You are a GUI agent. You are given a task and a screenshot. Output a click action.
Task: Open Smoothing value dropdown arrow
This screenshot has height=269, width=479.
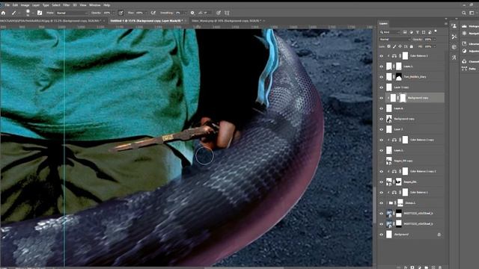[185, 13]
